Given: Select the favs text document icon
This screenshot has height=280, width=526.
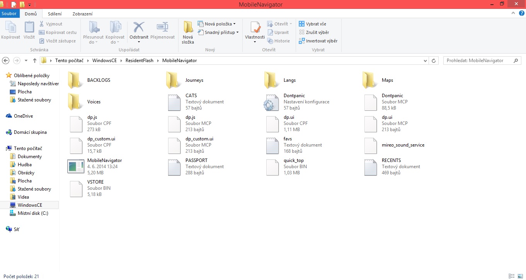Looking at the screenshot, I should click(272, 146).
